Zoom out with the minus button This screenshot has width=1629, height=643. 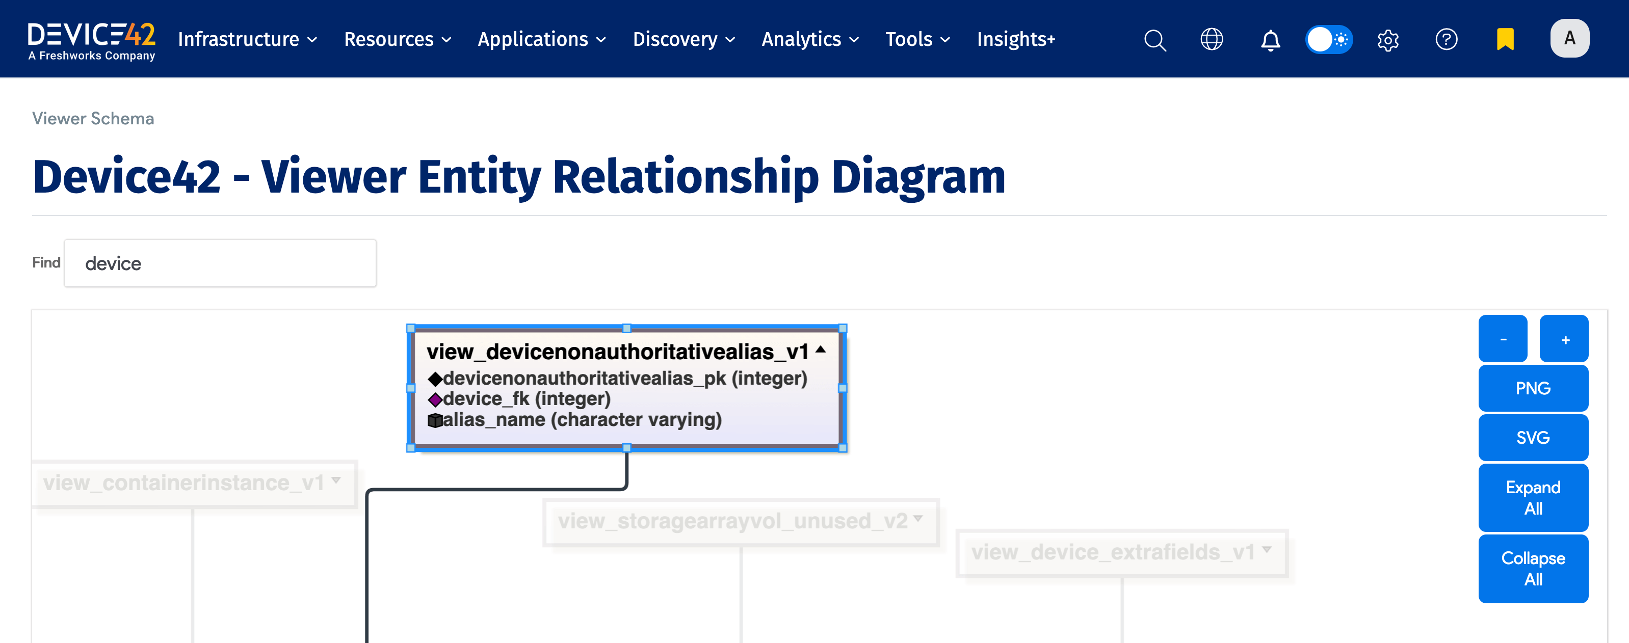[1503, 339]
